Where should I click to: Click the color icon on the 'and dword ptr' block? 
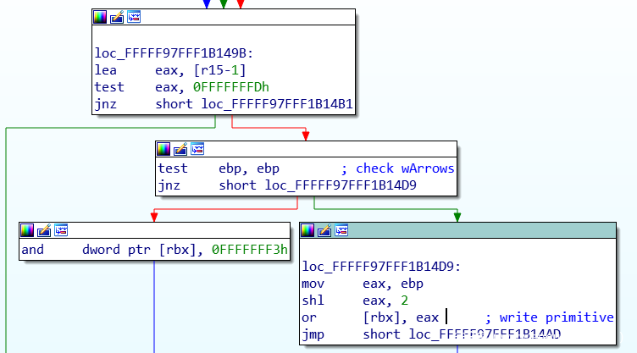coord(27,230)
